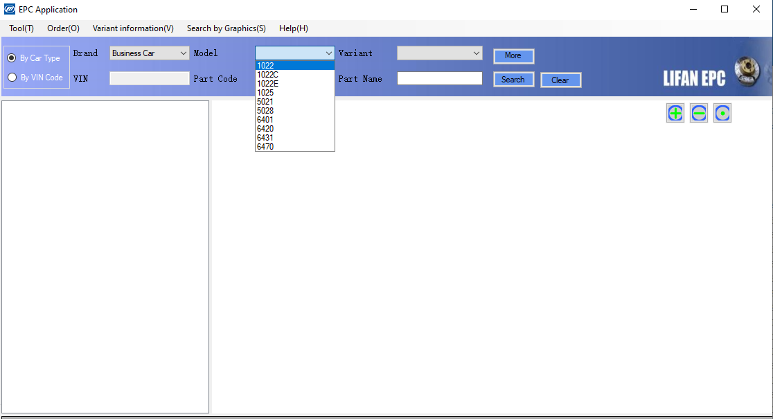Click the EPC Application title bar icon

tap(10, 10)
